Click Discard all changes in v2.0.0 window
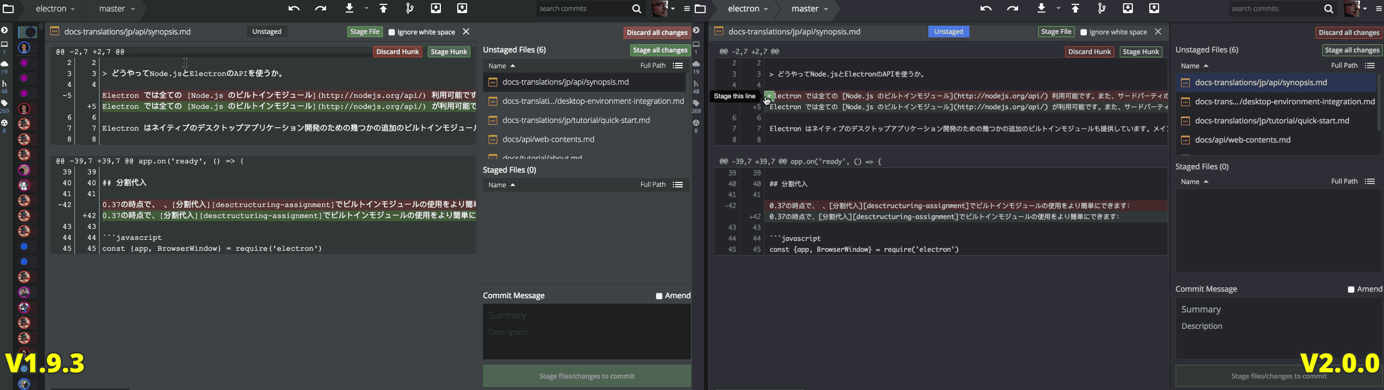Viewport: 1384px width, 390px height. (1349, 33)
